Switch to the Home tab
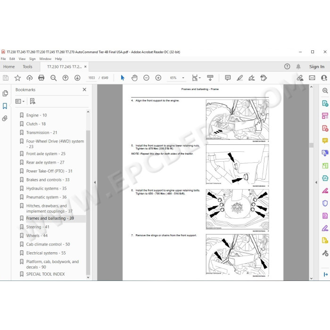The image size is (330, 330). (9, 67)
